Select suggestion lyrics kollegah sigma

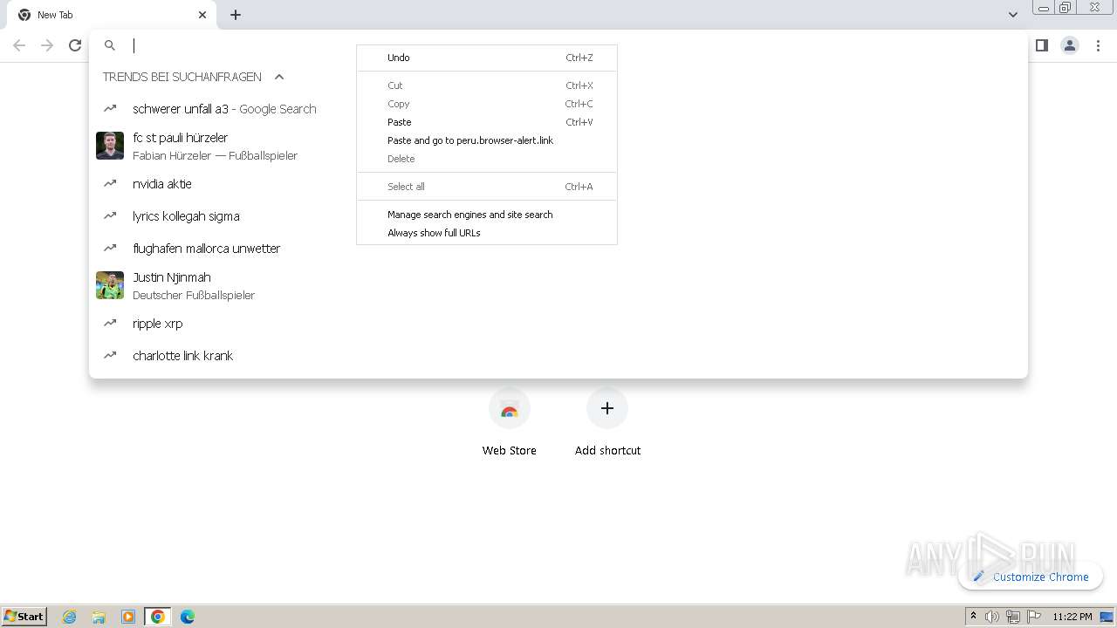point(558,216)
